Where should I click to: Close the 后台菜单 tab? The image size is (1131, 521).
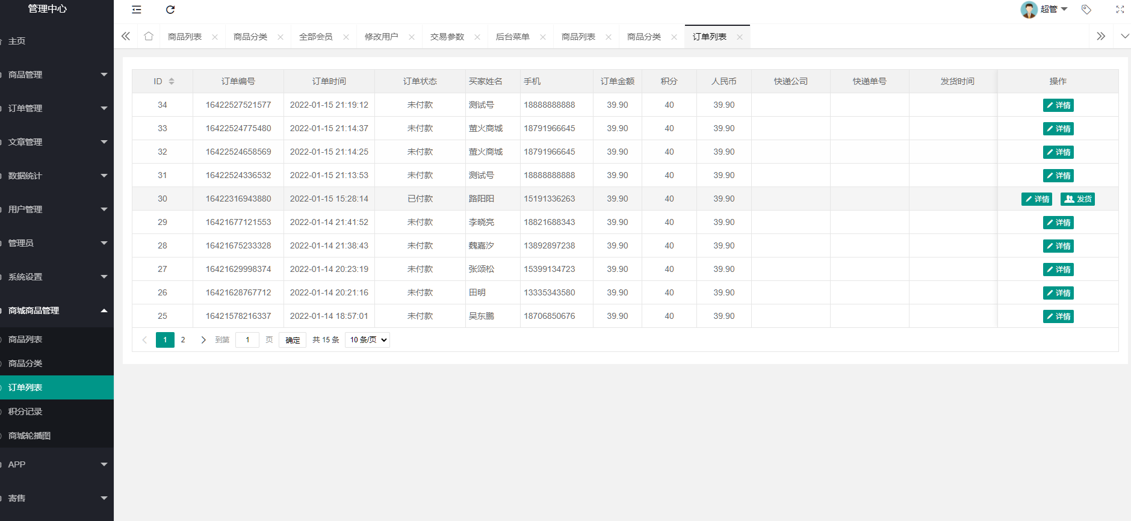543,37
